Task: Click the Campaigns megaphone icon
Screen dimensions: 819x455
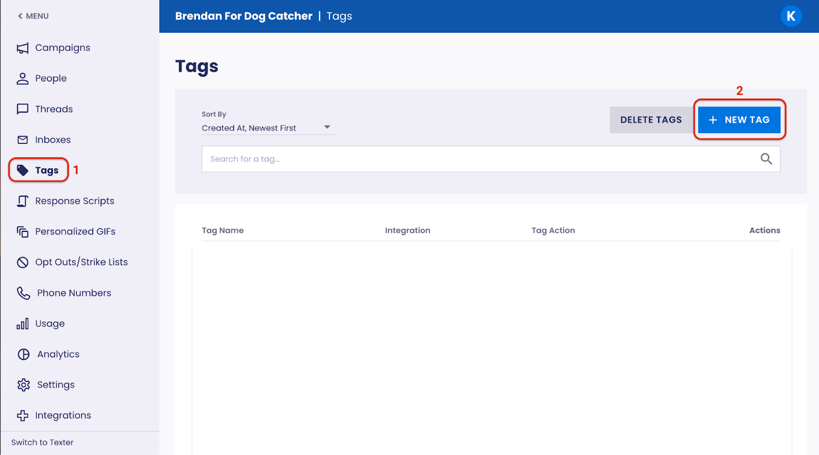Action: pyautogui.click(x=23, y=48)
